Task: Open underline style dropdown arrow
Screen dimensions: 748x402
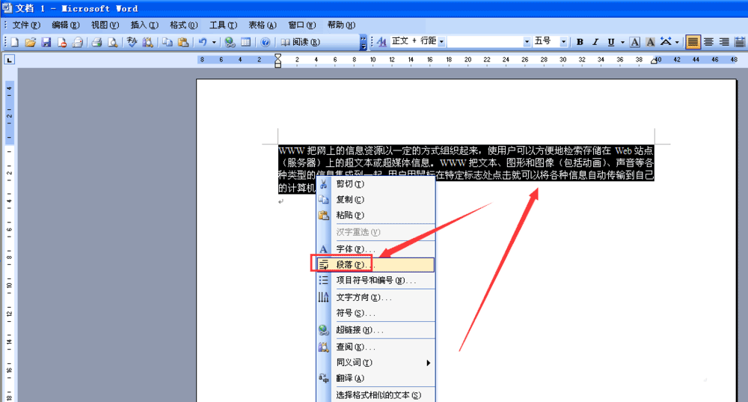Action: [622, 42]
